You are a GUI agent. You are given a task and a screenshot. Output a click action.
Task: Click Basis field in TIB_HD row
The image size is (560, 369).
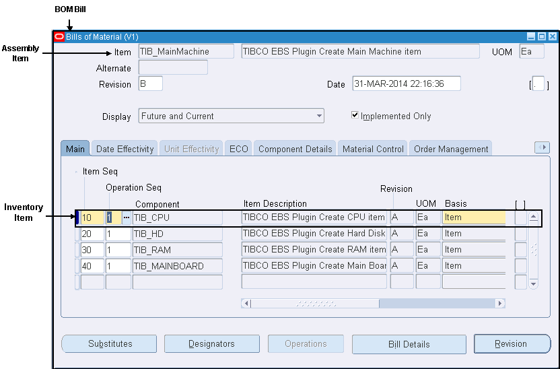[x=474, y=233]
